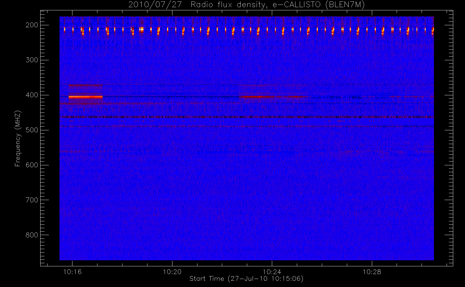Click the 10:16 time tick label
465x287 pixels.
[x=72, y=272]
